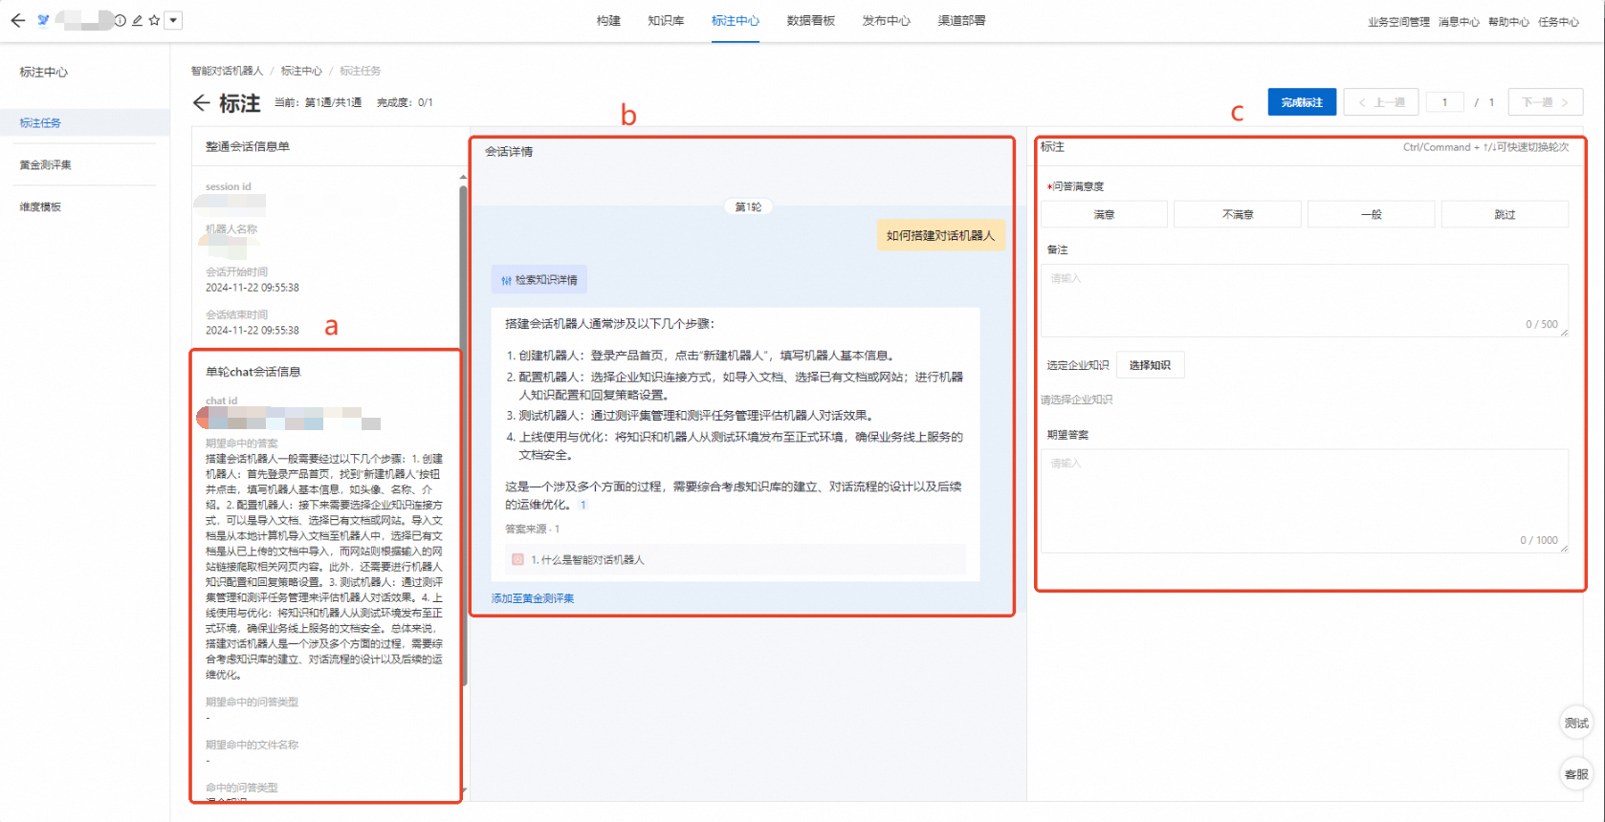
Task: Open the 构建 tab
Action: [x=608, y=21]
